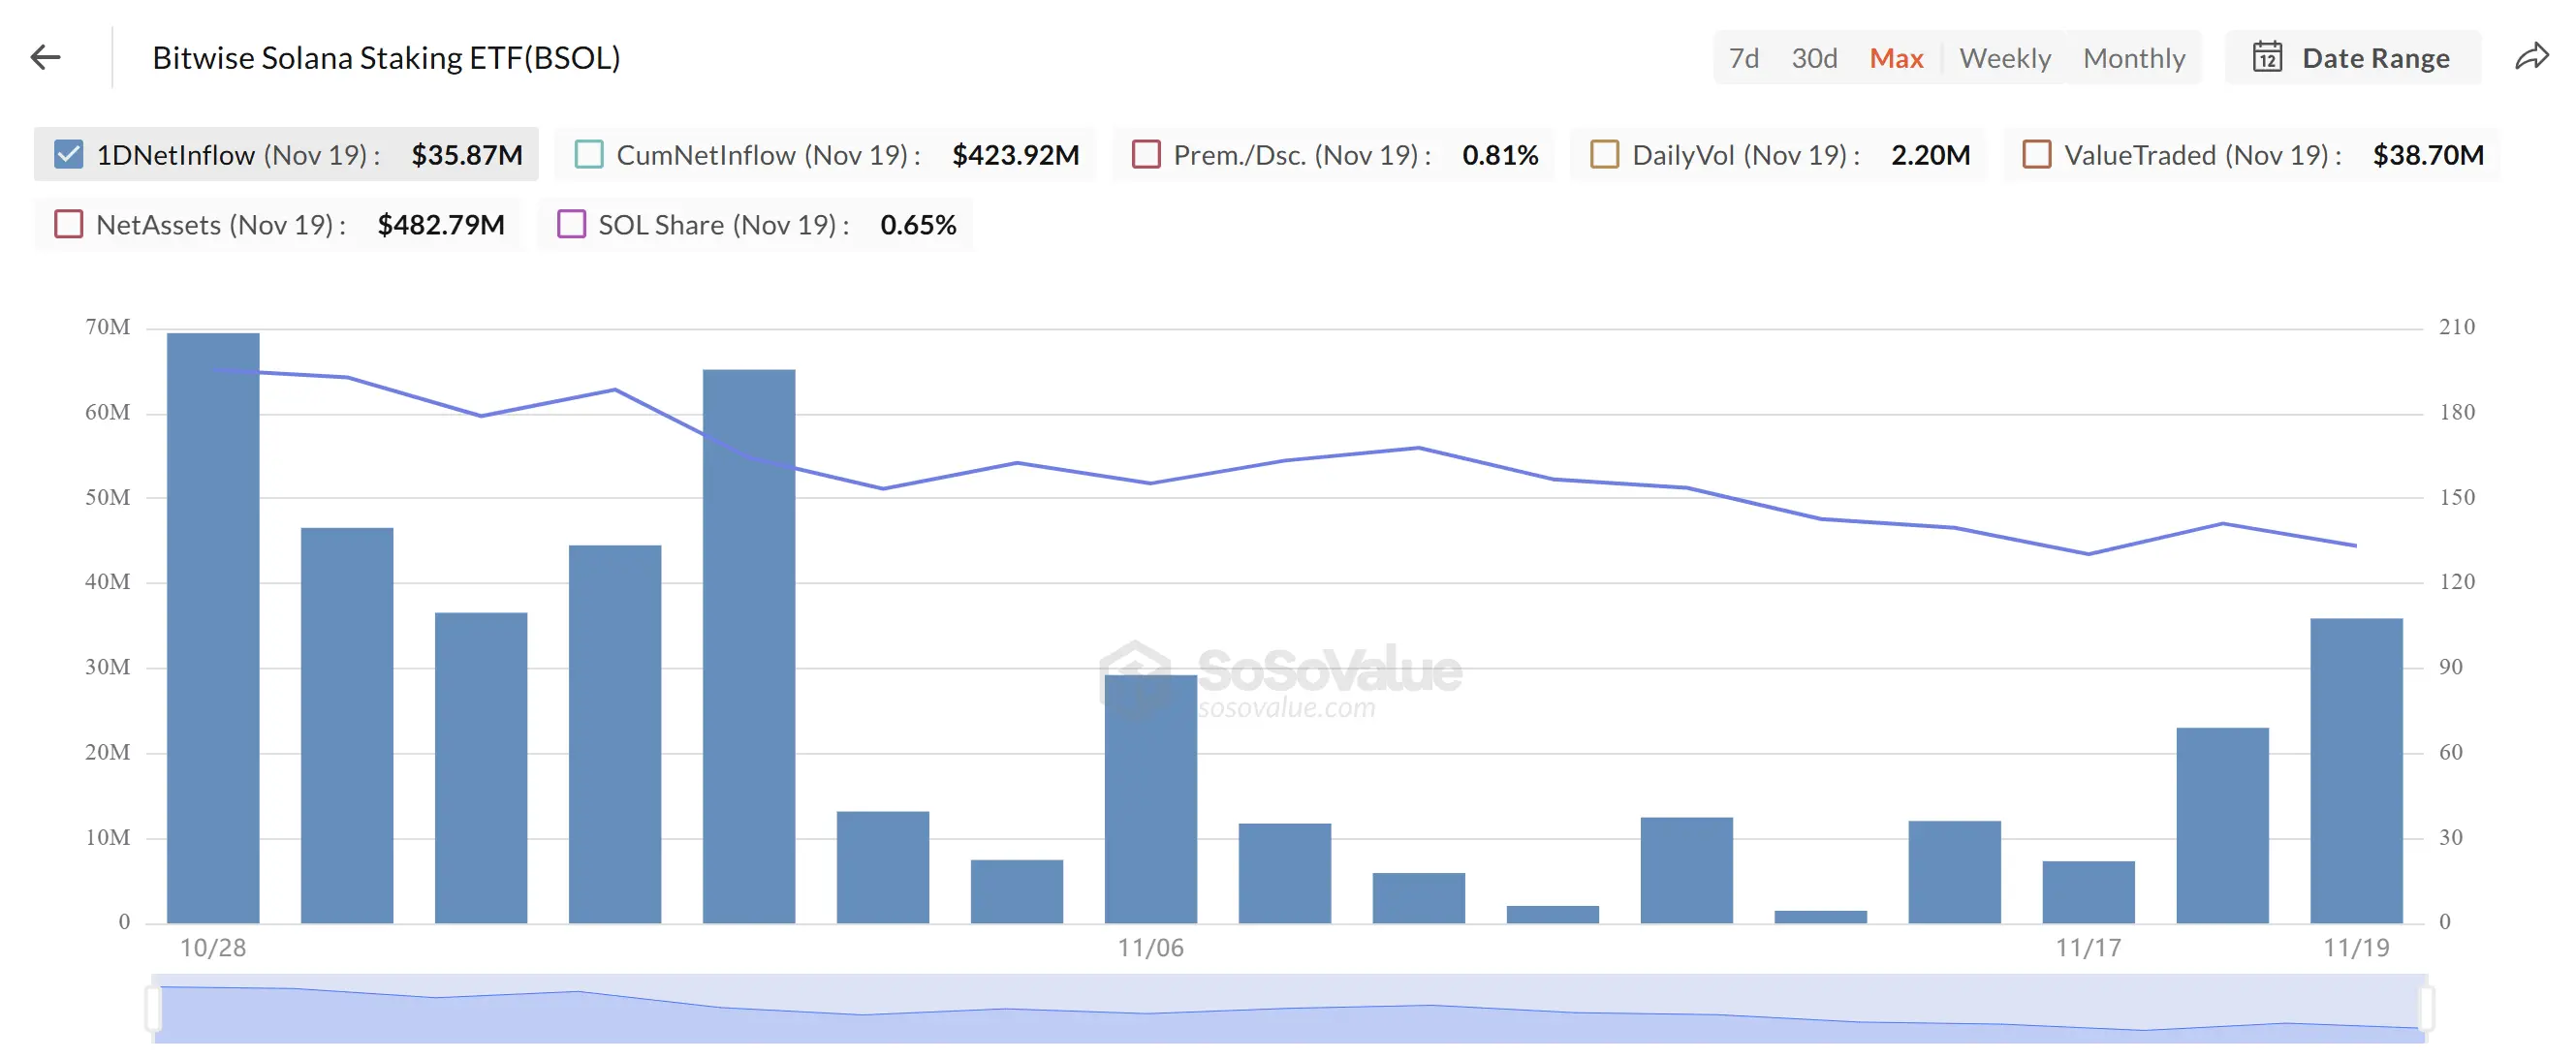Enable the CumNetInflow metric checkbox

[588, 155]
